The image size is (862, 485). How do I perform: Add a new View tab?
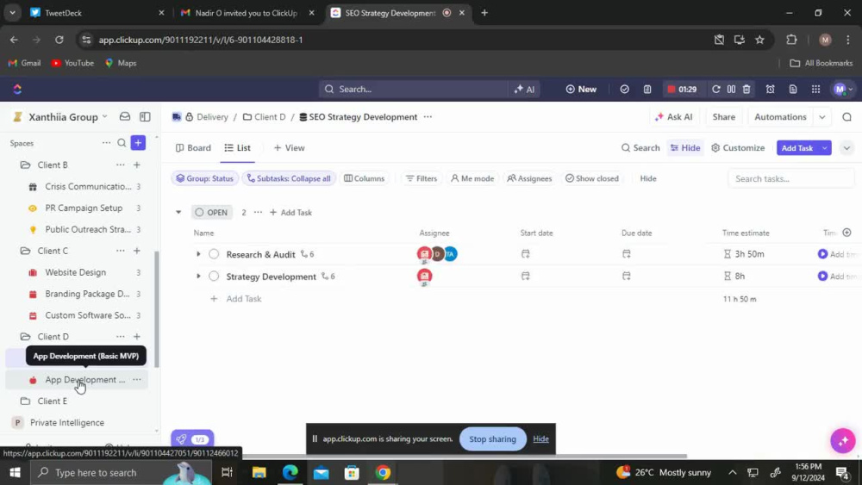(289, 148)
